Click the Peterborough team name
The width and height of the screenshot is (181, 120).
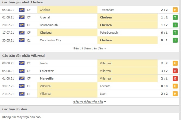(x=109, y=33)
